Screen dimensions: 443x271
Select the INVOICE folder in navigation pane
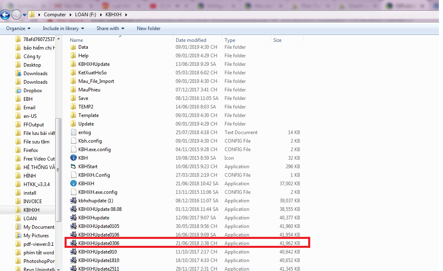point(32,202)
